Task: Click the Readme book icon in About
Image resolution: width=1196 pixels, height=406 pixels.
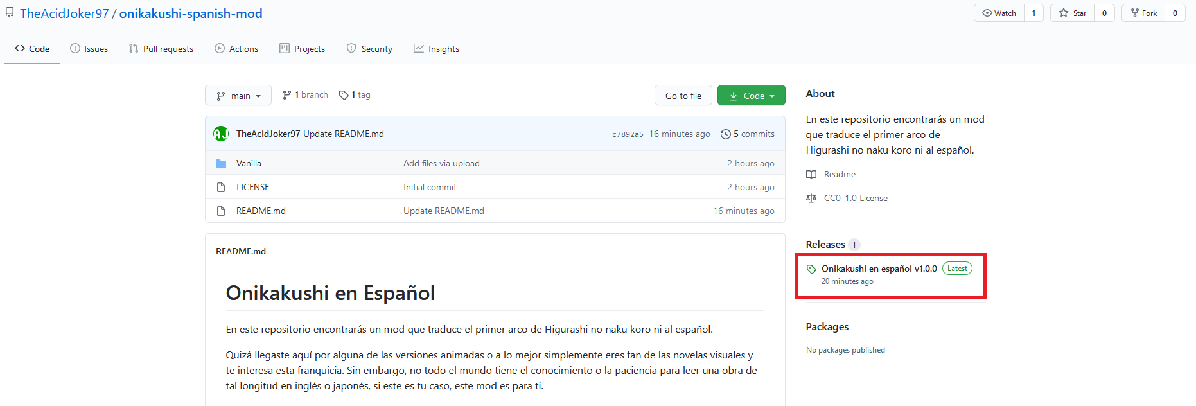Action: (x=811, y=175)
